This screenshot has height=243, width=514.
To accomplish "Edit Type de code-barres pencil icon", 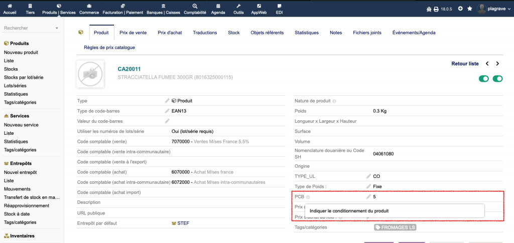I will pos(167,111).
